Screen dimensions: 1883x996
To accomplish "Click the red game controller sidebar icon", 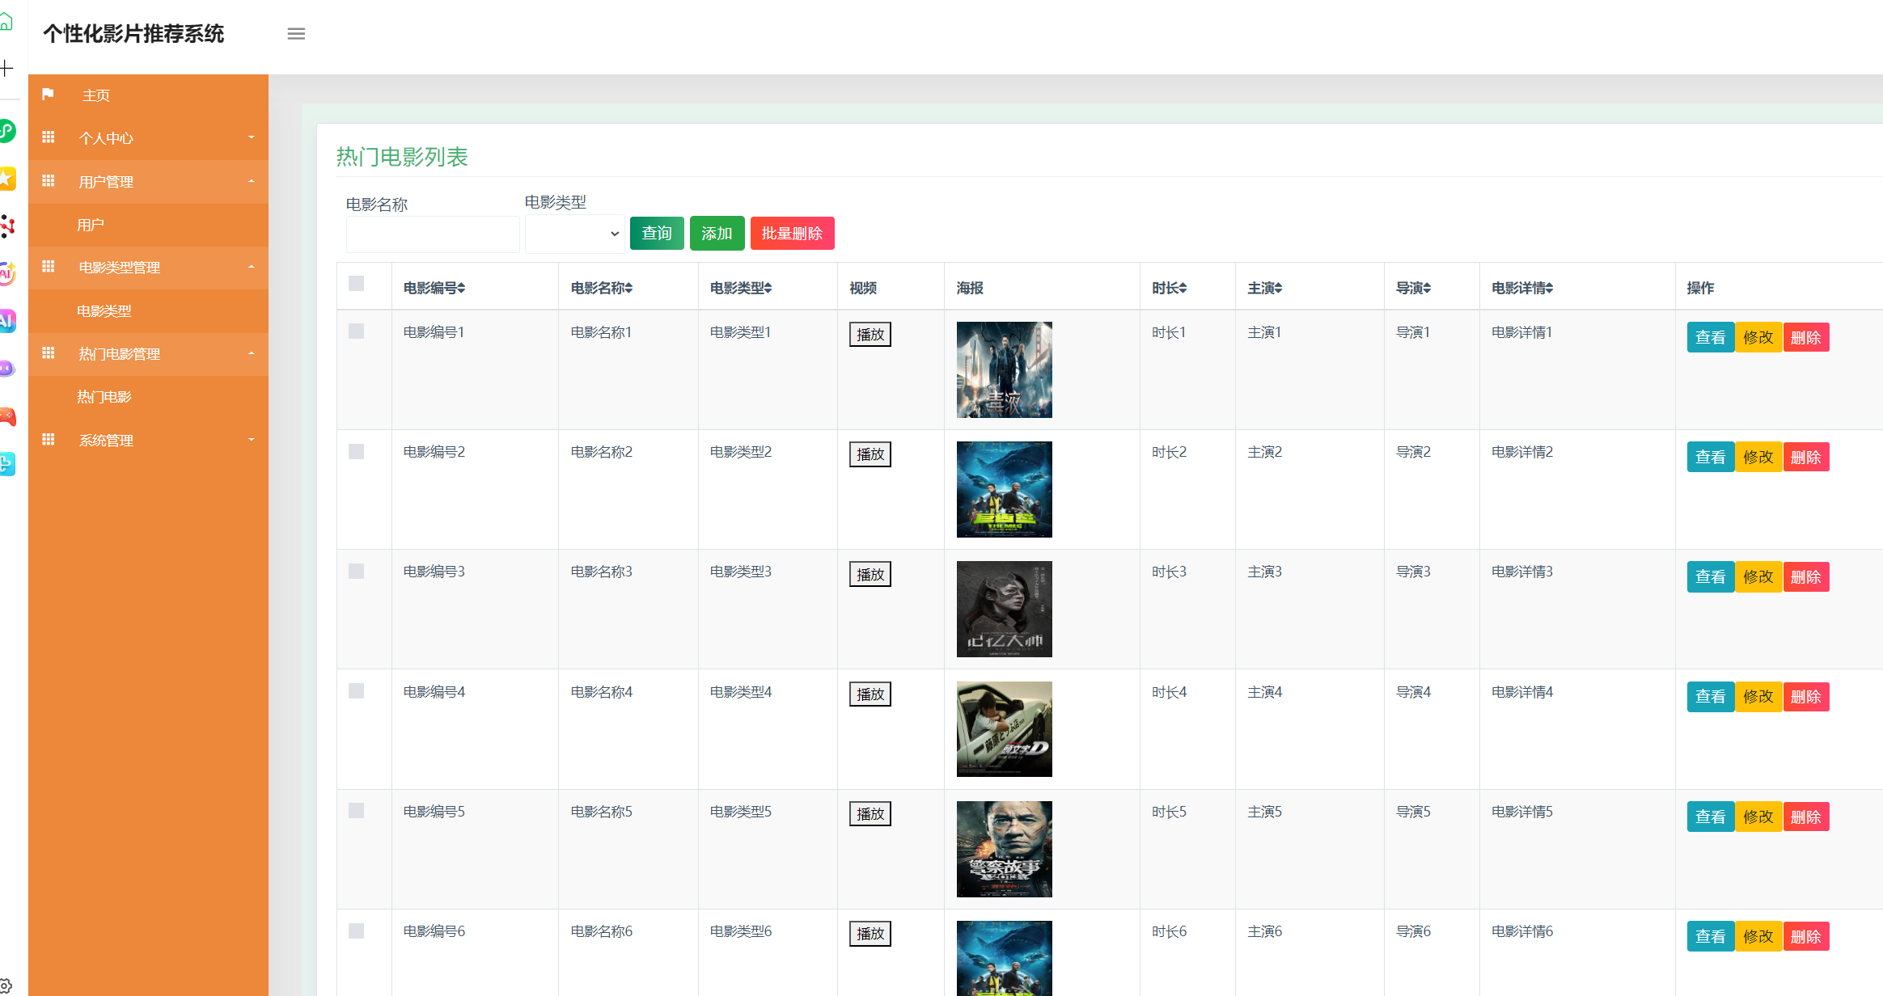I will pyautogui.click(x=7, y=417).
